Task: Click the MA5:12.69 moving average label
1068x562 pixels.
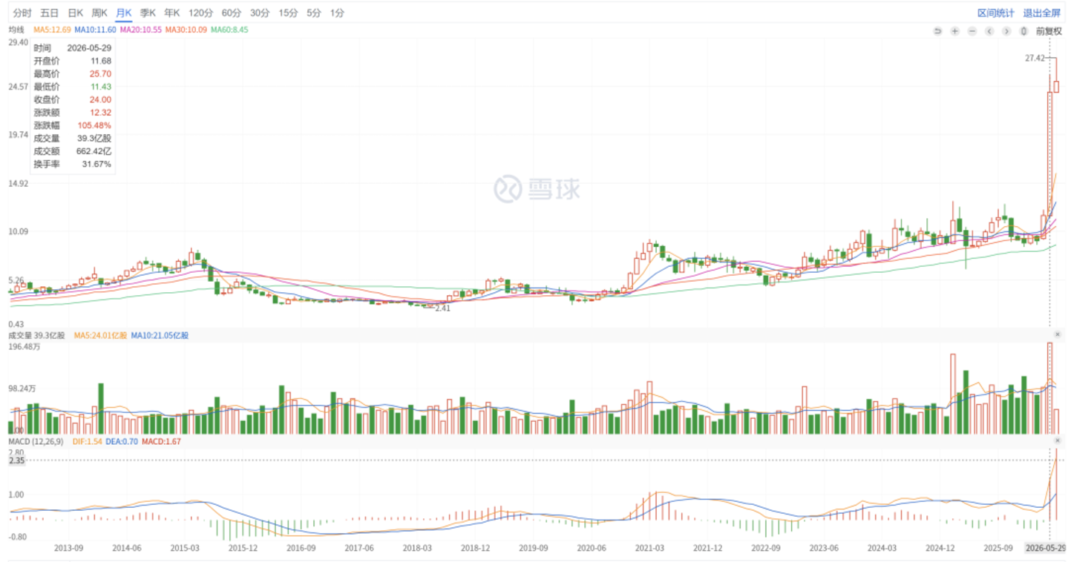Action: pyautogui.click(x=52, y=30)
